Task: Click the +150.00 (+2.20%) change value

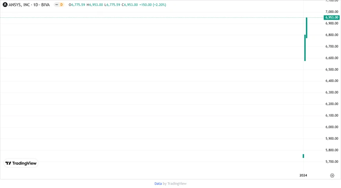Action: pos(152,5)
